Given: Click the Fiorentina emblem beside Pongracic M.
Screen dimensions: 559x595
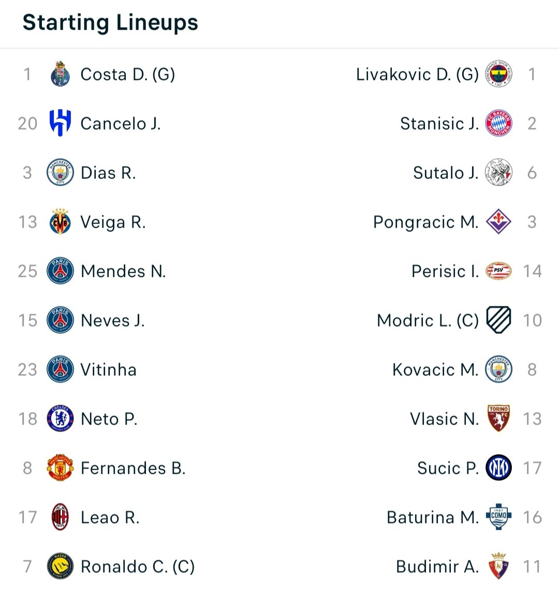Looking at the screenshot, I should click(499, 222).
